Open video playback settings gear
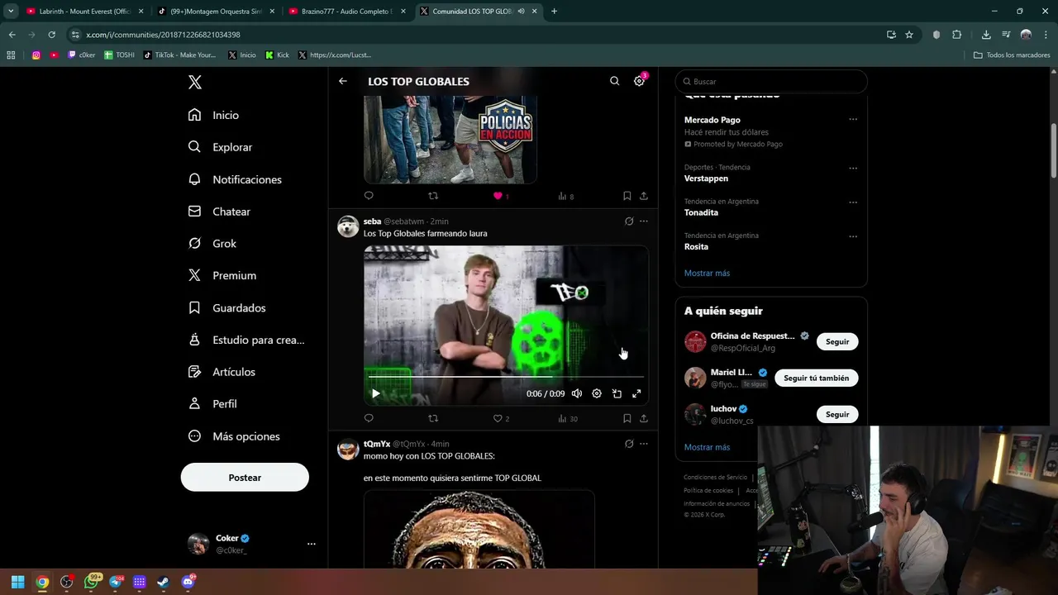1058x595 pixels. [597, 393]
